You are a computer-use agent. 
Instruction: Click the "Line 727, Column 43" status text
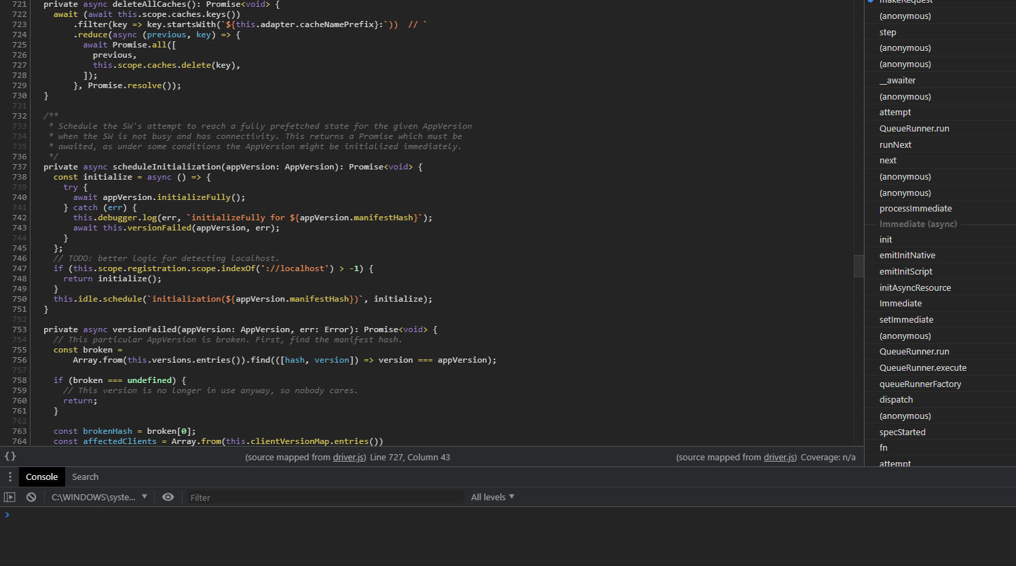(x=410, y=457)
